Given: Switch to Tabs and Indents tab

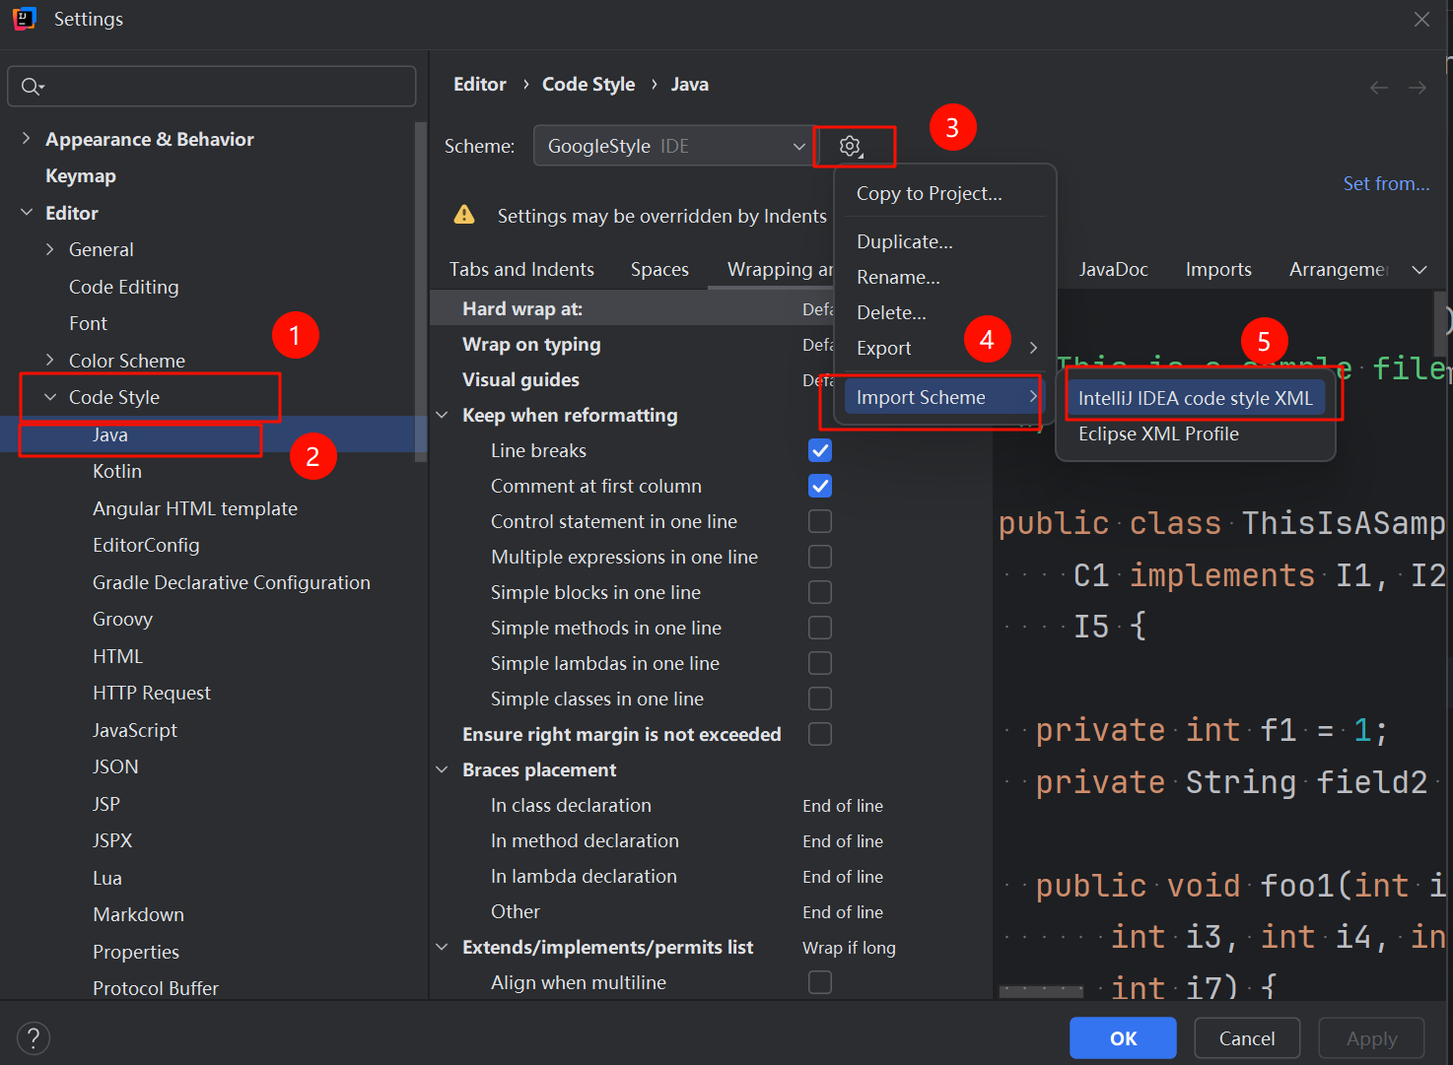Looking at the screenshot, I should [x=521, y=269].
